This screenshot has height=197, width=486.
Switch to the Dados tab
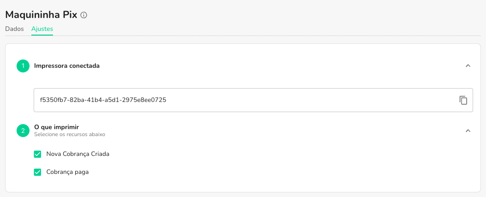tap(14, 29)
